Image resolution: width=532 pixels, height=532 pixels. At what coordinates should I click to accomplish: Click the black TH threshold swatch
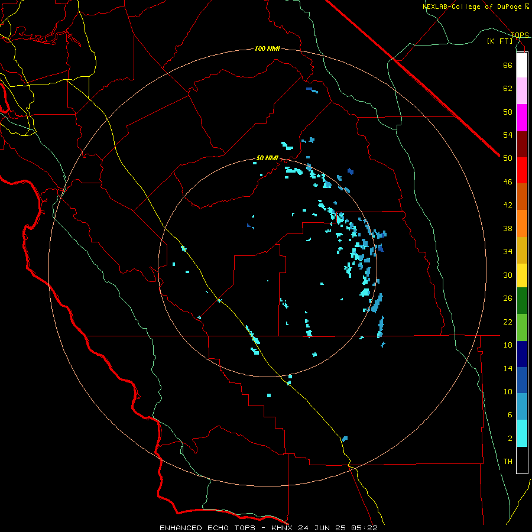tap(522, 460)
